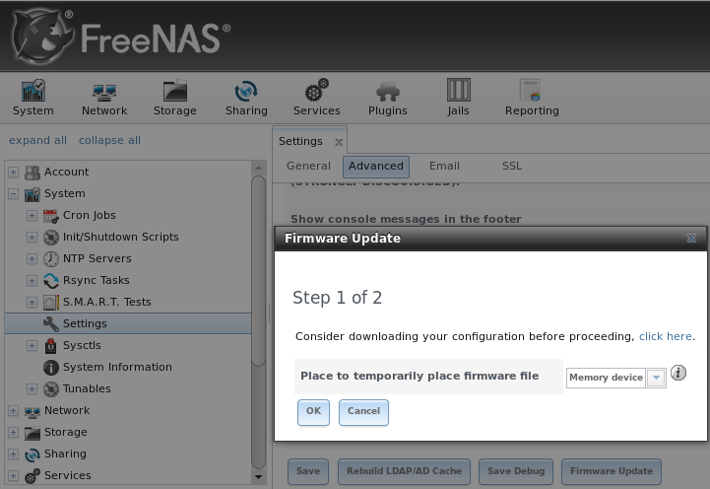Expand the Tunables tree node

(x=32, y=388)
